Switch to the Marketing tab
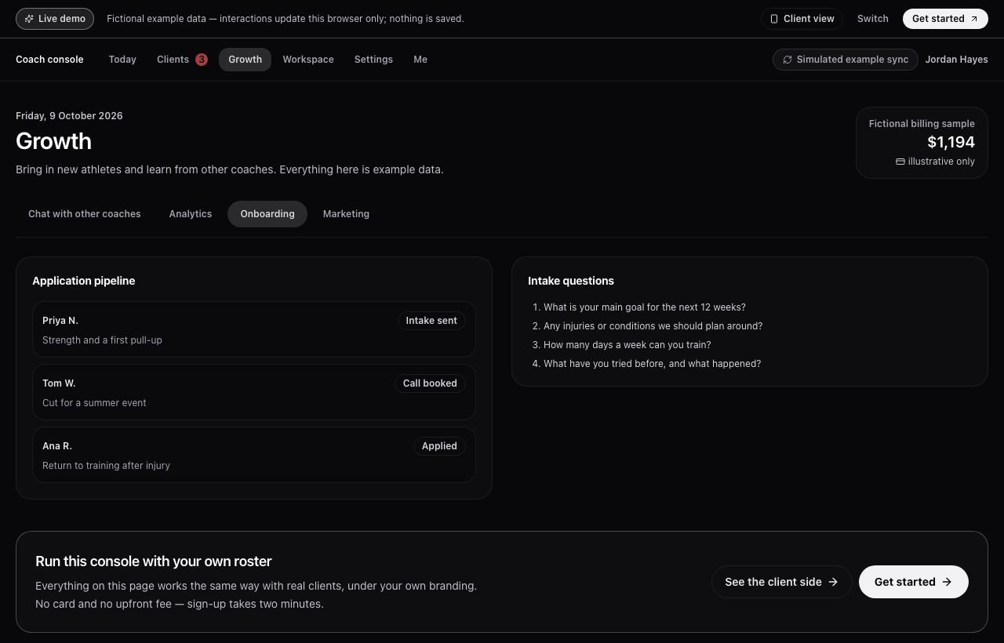 coord(346,214)
